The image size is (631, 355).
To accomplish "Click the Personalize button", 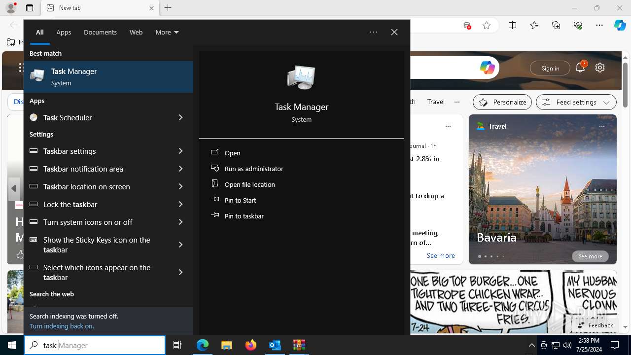I will point(502,102).
